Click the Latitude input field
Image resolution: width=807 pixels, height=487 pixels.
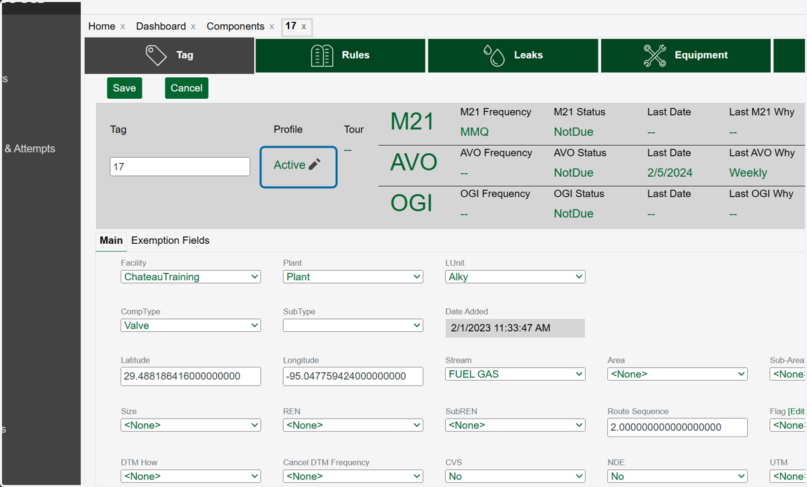click(191, 376)
